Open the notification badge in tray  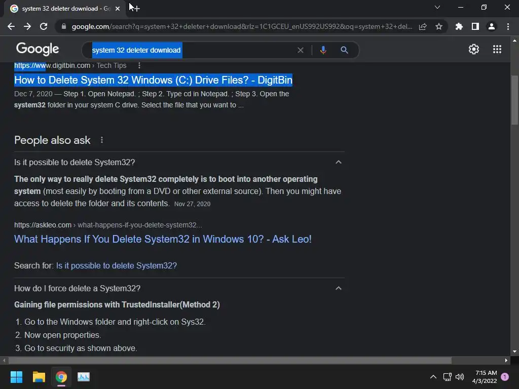click(505, 377)
